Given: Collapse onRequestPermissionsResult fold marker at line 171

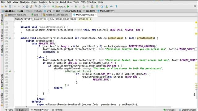Looking at the screenshot, I should (14, 38).
